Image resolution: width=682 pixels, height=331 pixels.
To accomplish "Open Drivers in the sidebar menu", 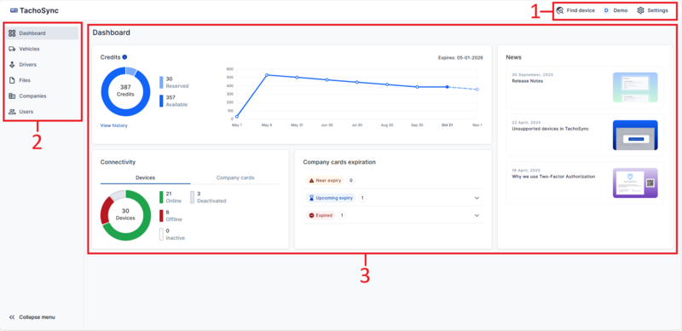I will point(42,65).
